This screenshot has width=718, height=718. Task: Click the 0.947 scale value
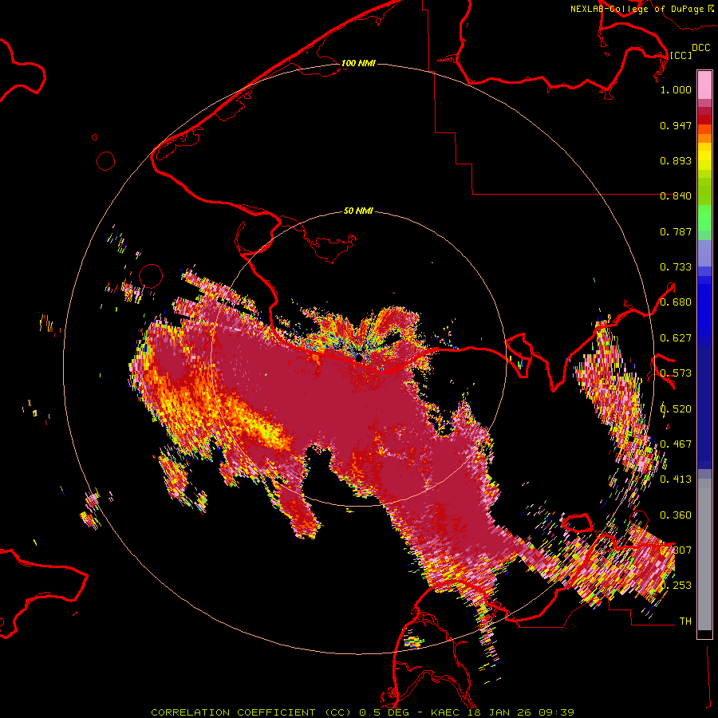[x=676, y=125]
